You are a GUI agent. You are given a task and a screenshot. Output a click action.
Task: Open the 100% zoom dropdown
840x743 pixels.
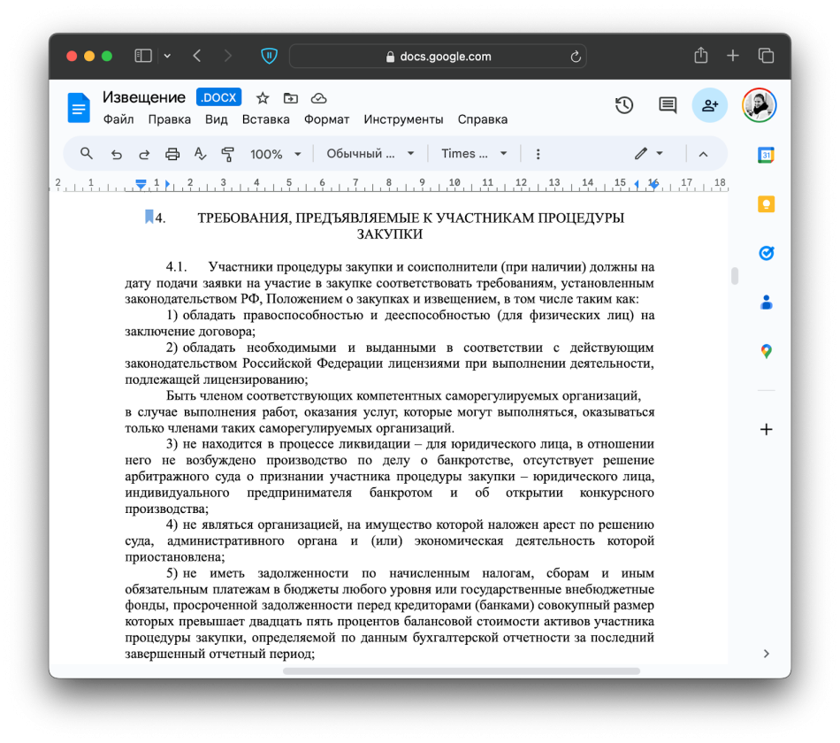click(275, 155)
